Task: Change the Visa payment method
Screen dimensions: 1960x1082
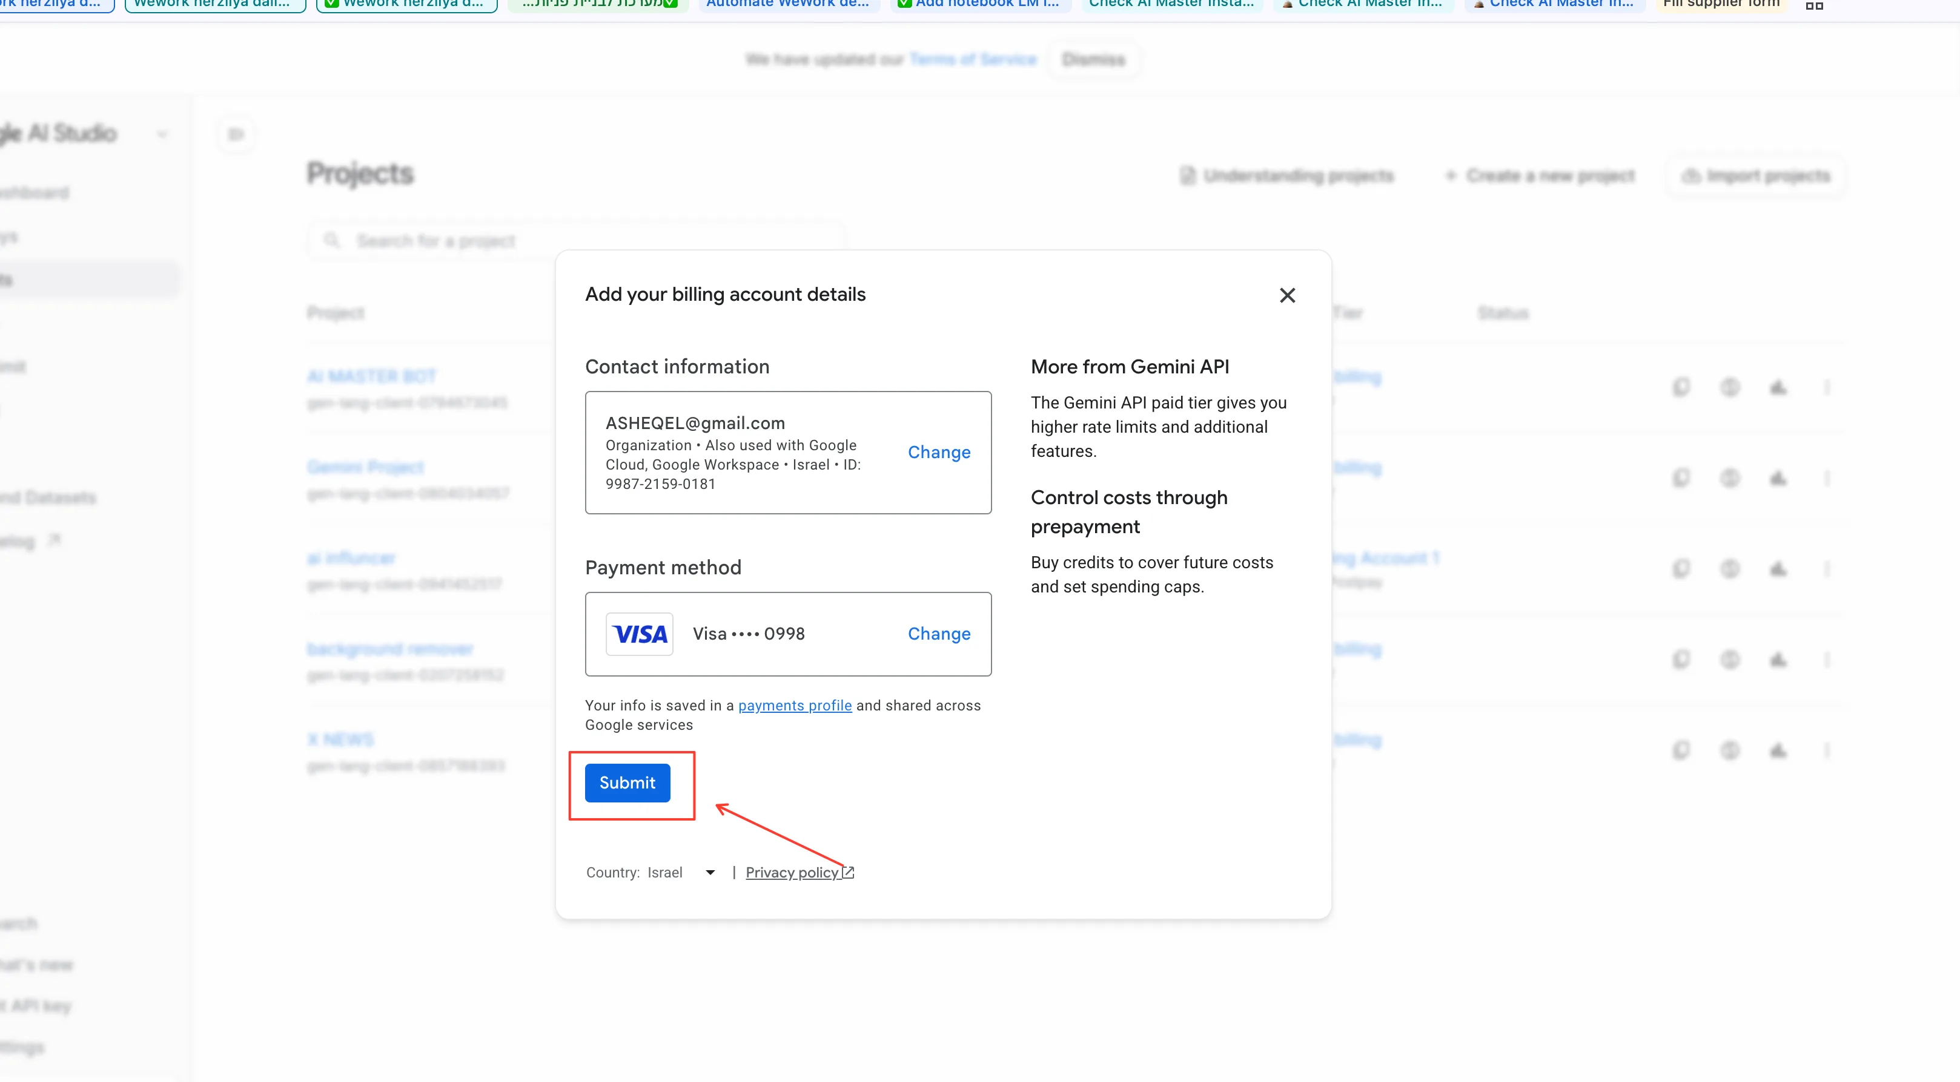Action: (939, 634)
